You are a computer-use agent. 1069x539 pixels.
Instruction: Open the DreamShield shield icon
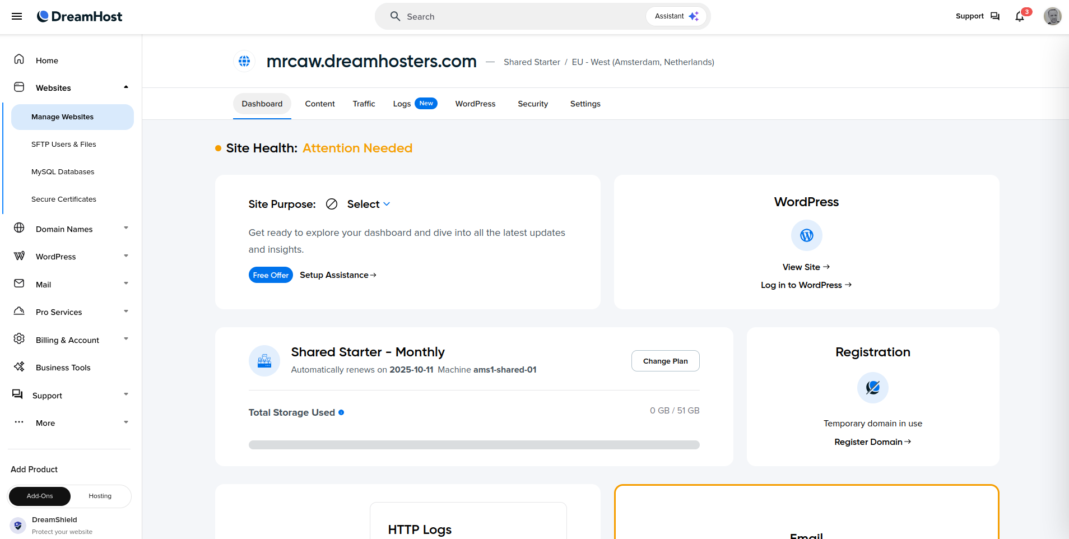17,525
